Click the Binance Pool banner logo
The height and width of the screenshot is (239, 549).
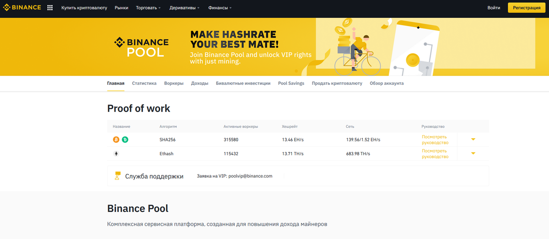[x=141, y=47]
